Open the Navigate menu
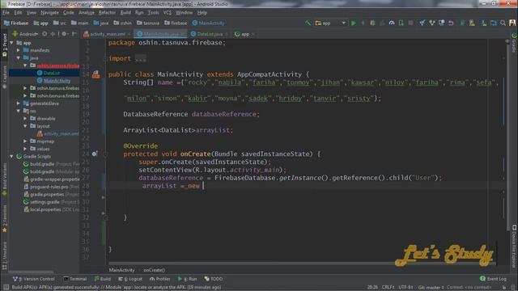Viewport: 518px width, 291px height. (x=49, y=13)
